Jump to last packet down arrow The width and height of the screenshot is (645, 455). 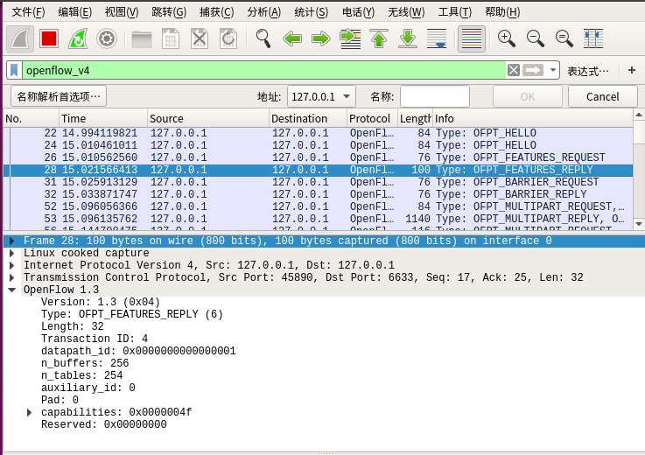click(x=408, y=39)
